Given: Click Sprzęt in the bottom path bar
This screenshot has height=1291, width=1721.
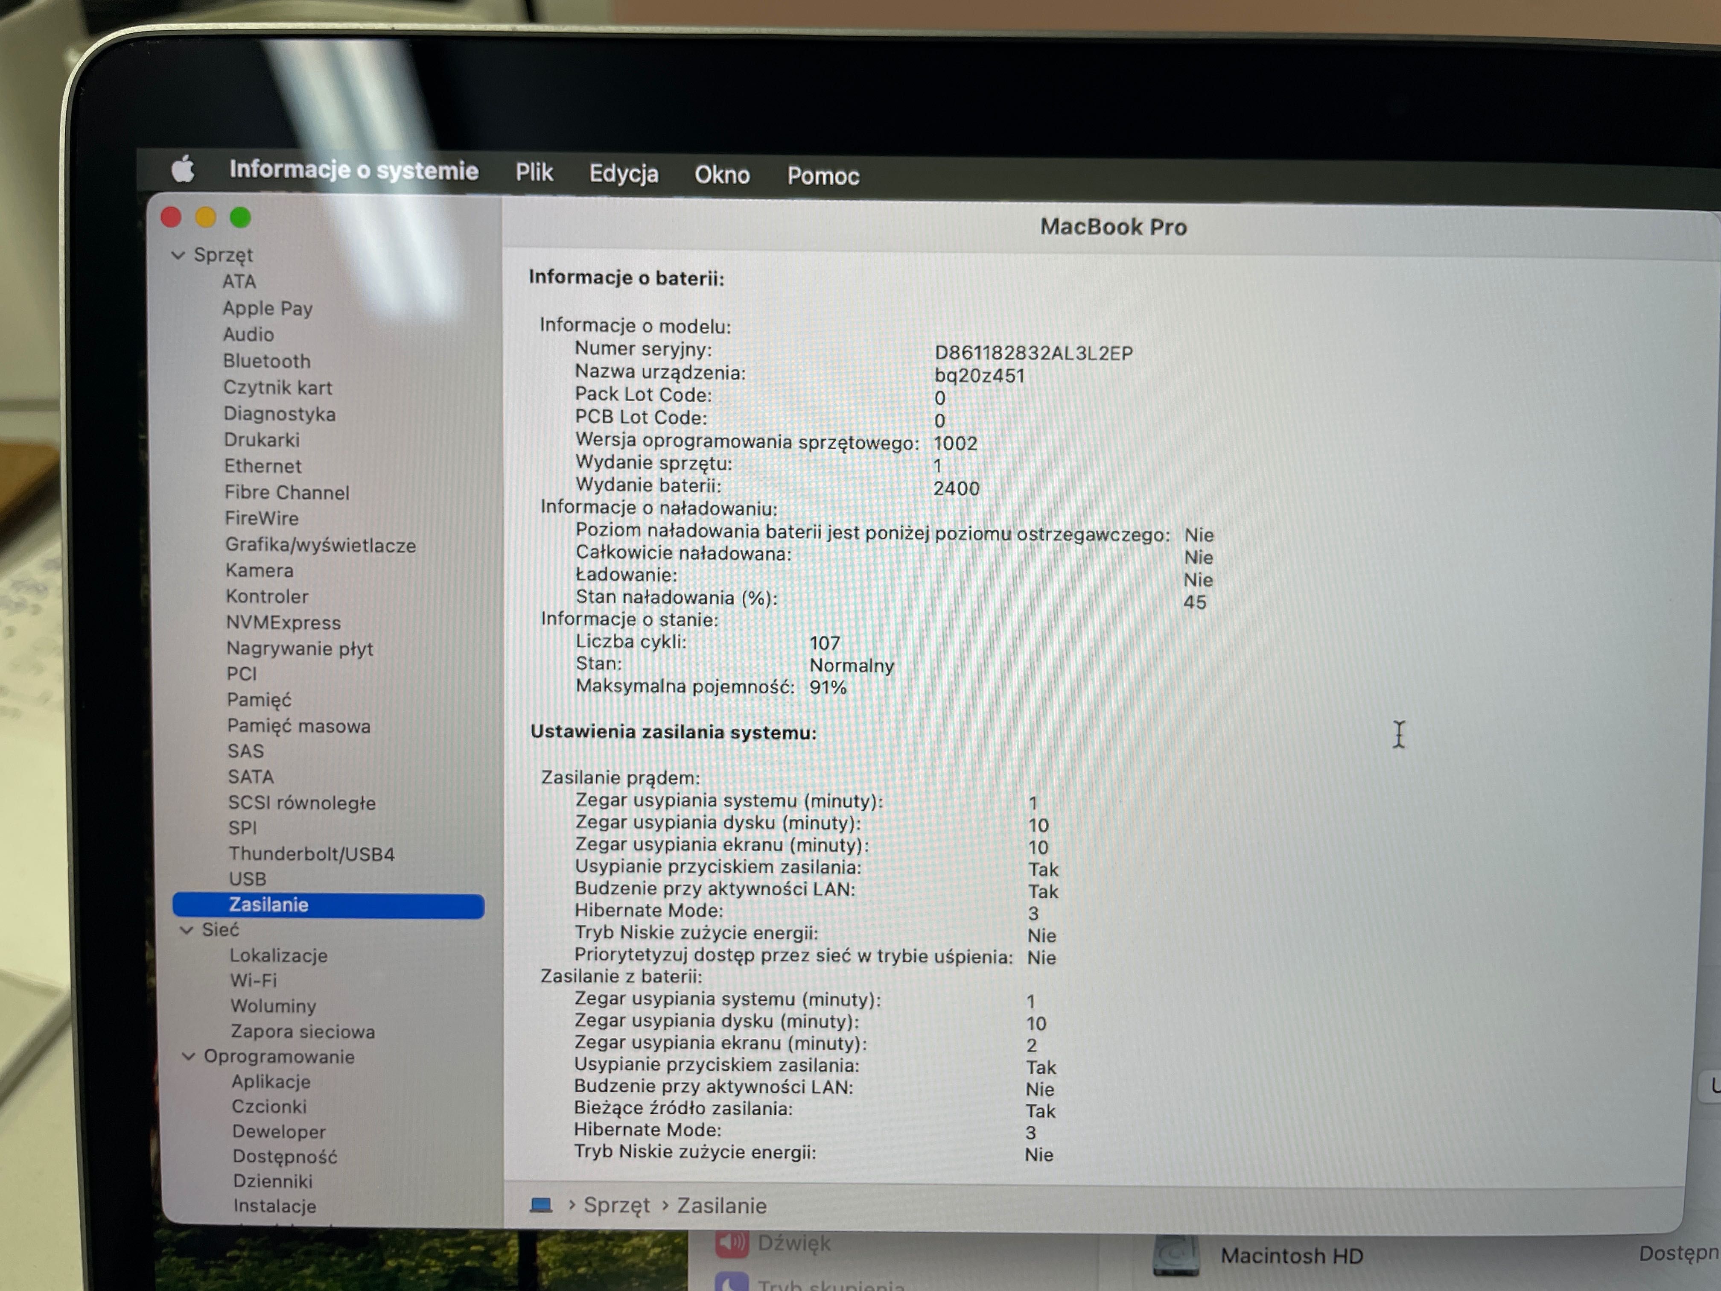Looking at the screenshot, I should [617, 1205].
